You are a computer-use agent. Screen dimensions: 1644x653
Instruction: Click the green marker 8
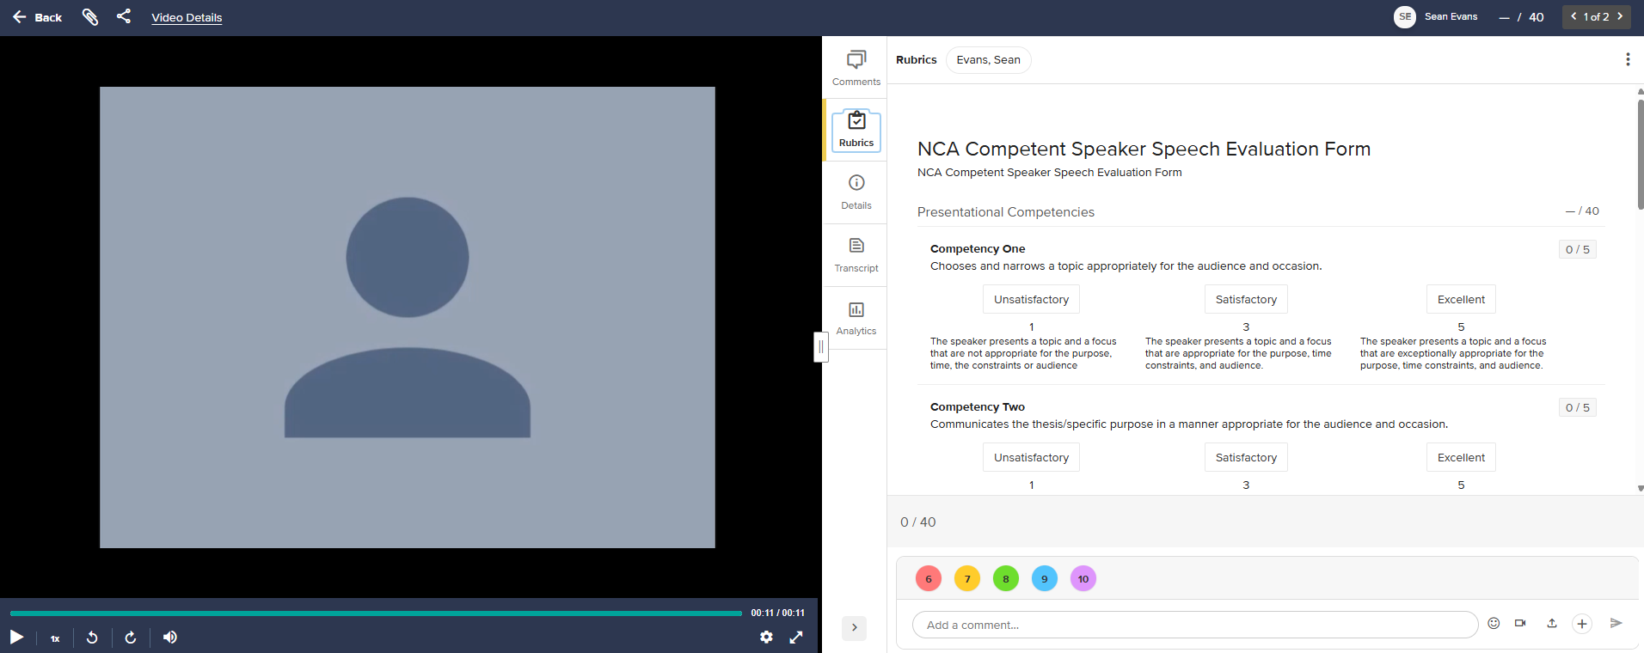pos(1006,578)
